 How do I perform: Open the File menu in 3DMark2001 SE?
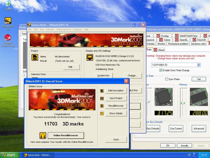[x=30, y=29]
